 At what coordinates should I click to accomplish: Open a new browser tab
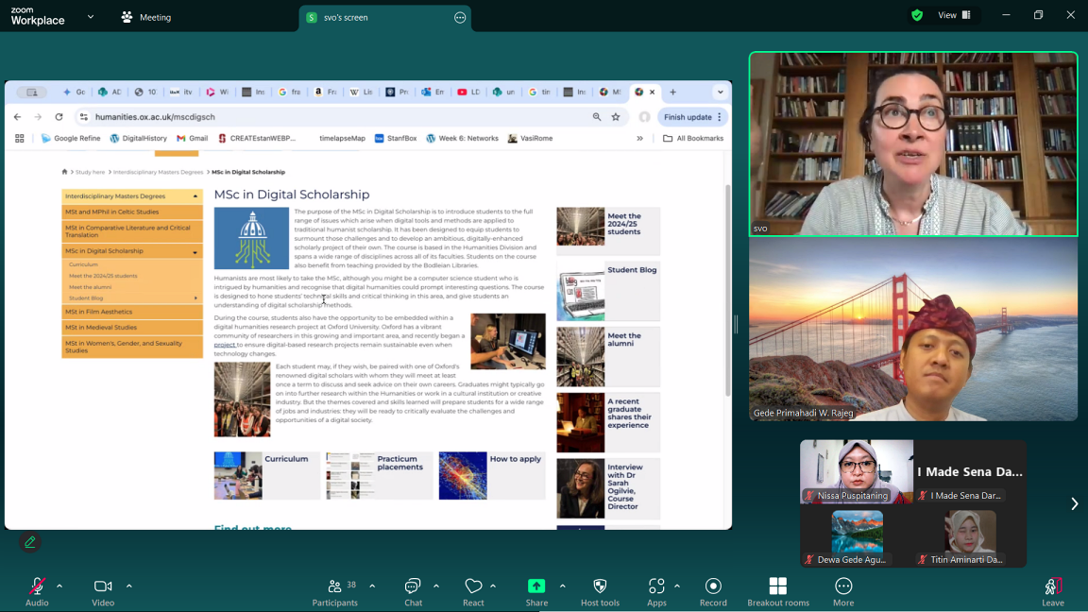(x=672, y=93)
